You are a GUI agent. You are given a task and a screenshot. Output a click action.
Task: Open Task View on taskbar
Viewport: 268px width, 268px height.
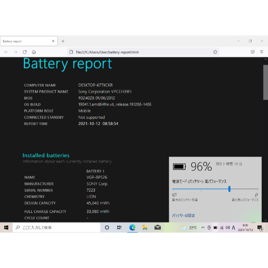119,227
